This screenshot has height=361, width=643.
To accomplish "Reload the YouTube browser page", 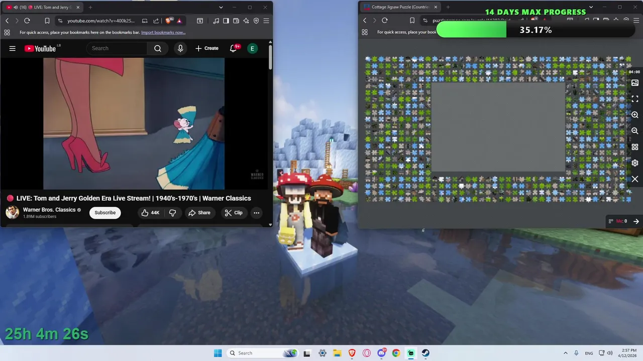I will 27,21.
